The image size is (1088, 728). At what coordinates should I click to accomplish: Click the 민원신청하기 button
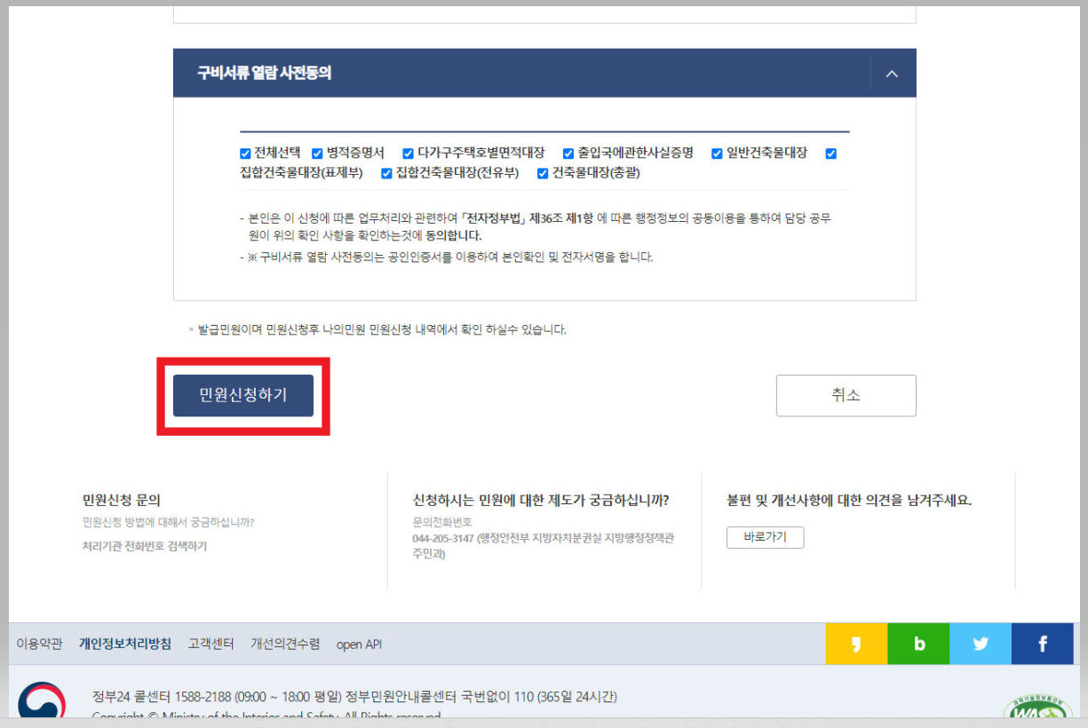pos(243,395)
